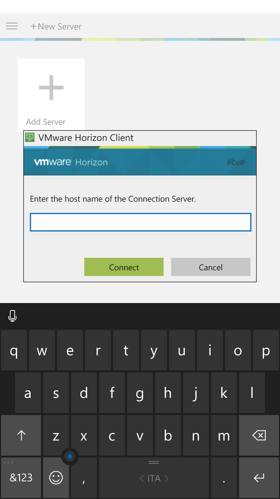
Task: Tap the ITA language space bar
Action: pos(154,478)
